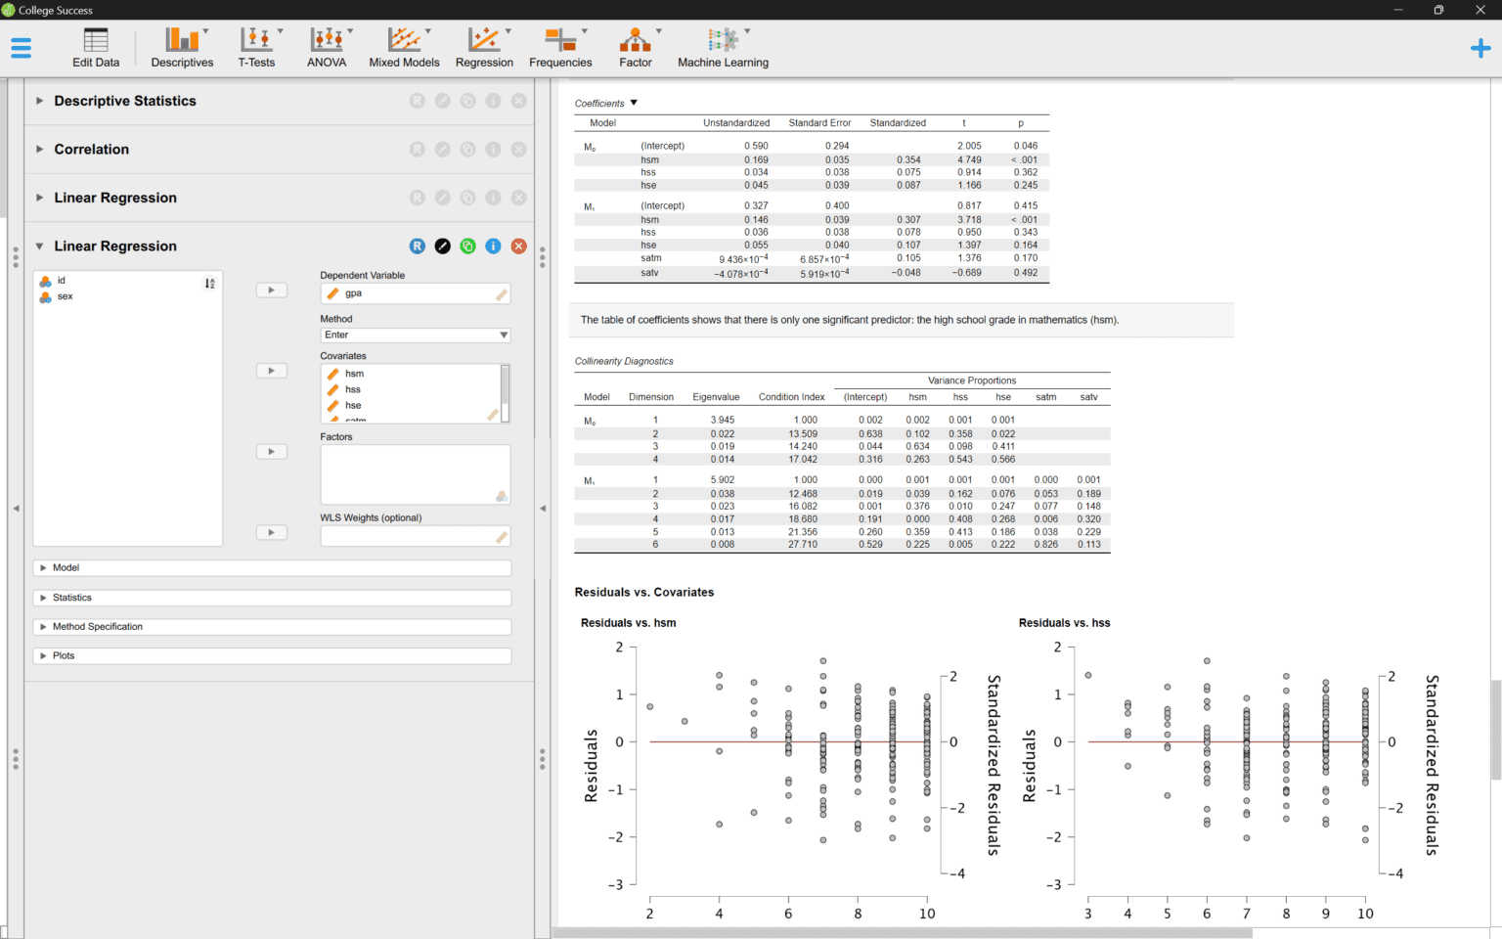
Task: Open the hamburger main menu
Action: 21,47
